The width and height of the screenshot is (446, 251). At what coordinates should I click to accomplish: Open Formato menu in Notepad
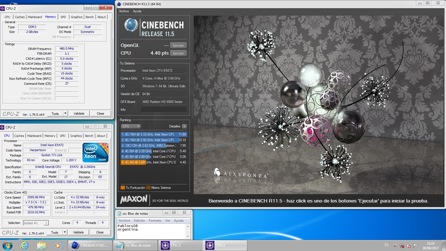[x=155, y=221]
